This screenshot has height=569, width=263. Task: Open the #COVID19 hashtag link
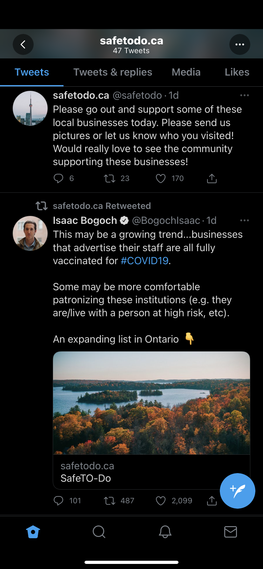[145, 261]
